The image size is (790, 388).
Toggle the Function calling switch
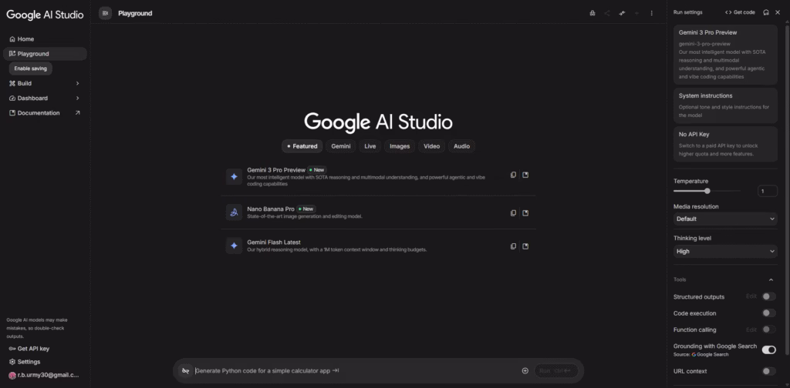tap(769, 329)
